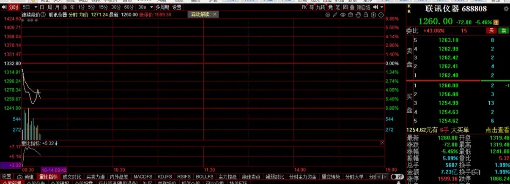This screenshot has width=510, height=184.
Task: Click the PK compare button
Action: tap(304, 7)
